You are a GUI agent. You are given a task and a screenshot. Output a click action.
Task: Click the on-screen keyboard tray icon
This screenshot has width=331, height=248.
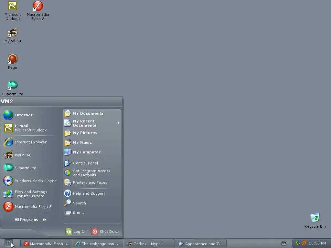click(x=284, y=243)
